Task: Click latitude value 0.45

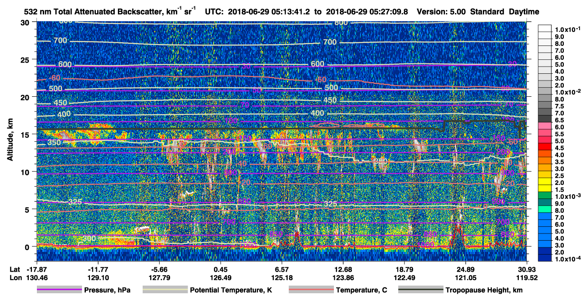Action: (220, 269)
